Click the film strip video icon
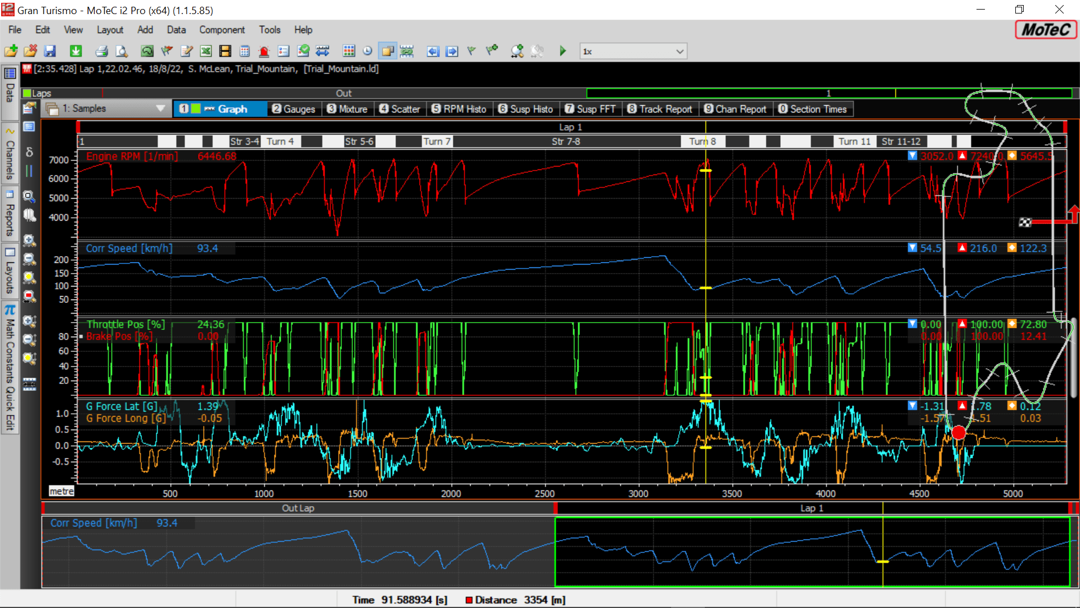This screenshot has height=608, width=1080. tap(225, 51)
